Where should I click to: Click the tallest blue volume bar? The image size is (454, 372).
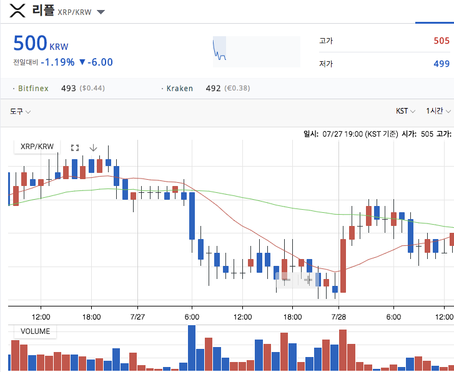coord(192,348)
